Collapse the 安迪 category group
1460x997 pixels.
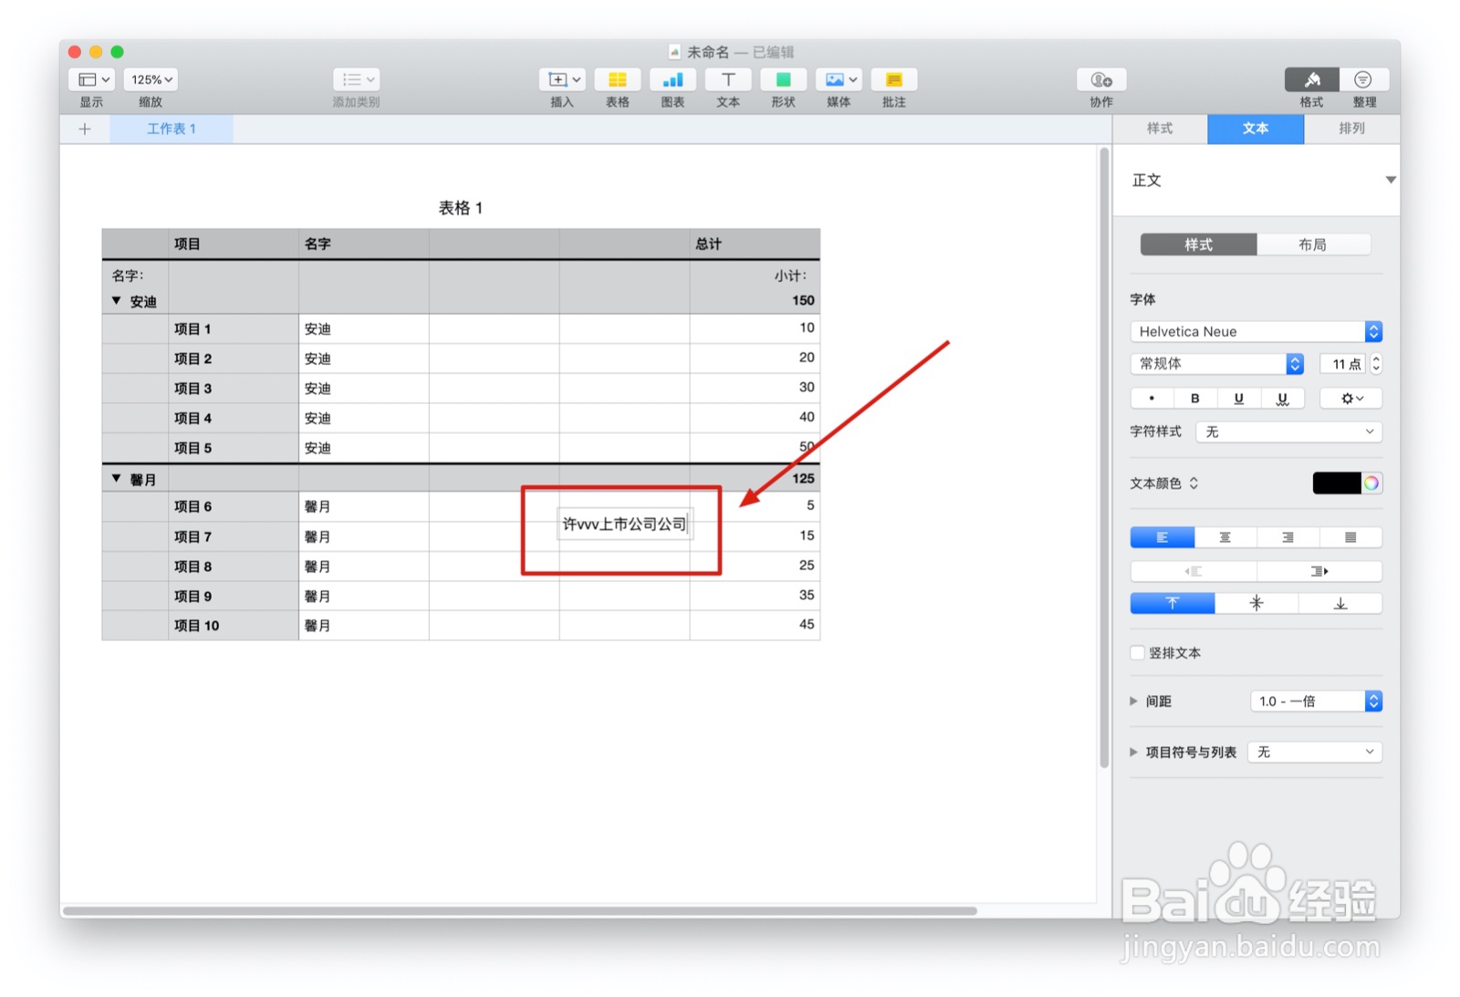117,301
